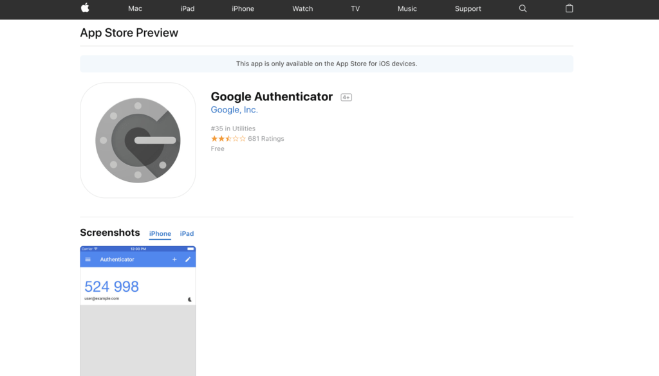Click the iOS-only availability banner
659x376 pixels.
pyautogui.click(x=326, y=64)
